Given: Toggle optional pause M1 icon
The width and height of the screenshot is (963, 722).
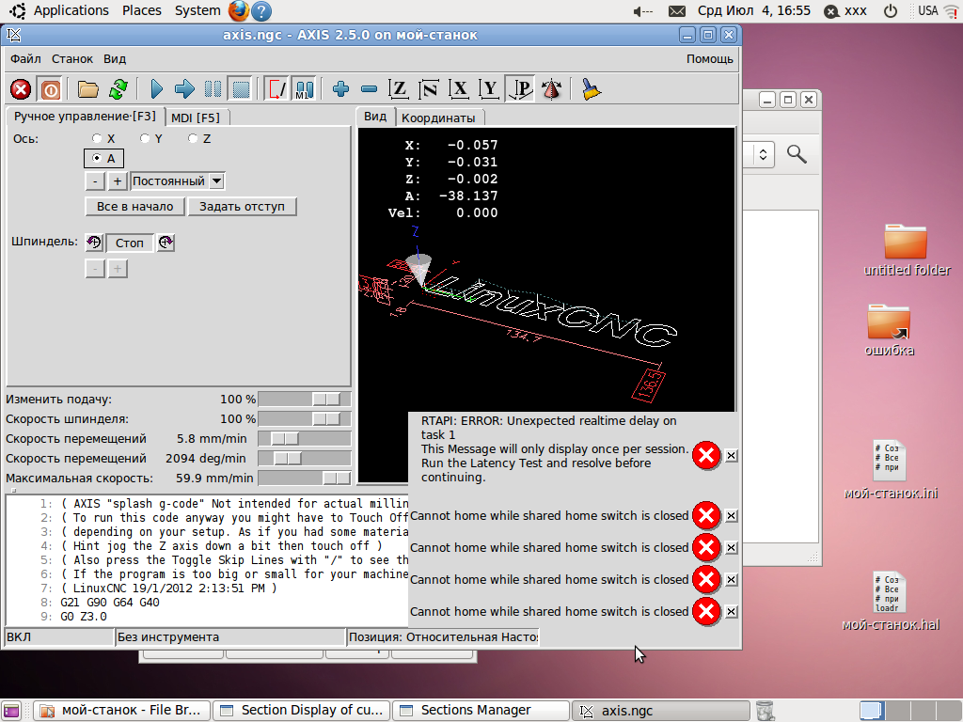Looking at the screenshot, I should point(304,89).
